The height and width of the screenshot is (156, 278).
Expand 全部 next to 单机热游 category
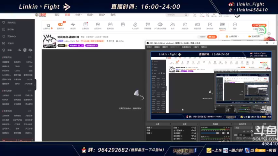(x=30, y=91)
